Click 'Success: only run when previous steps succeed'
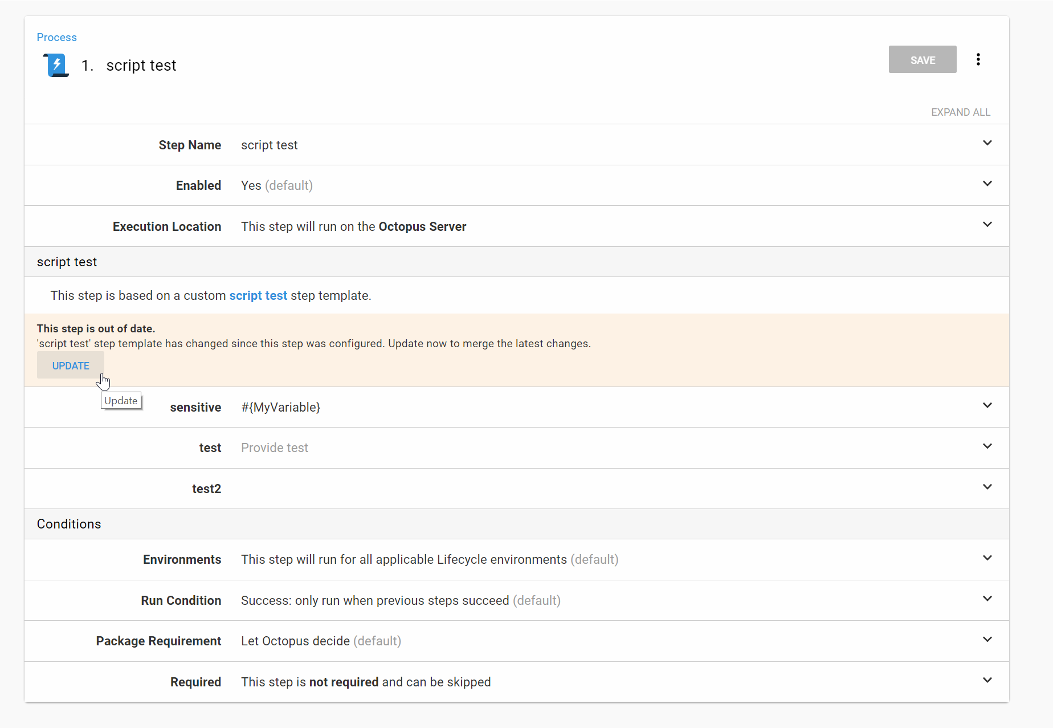The height and width of the screenshot is (728, 1053). (375, 600)
